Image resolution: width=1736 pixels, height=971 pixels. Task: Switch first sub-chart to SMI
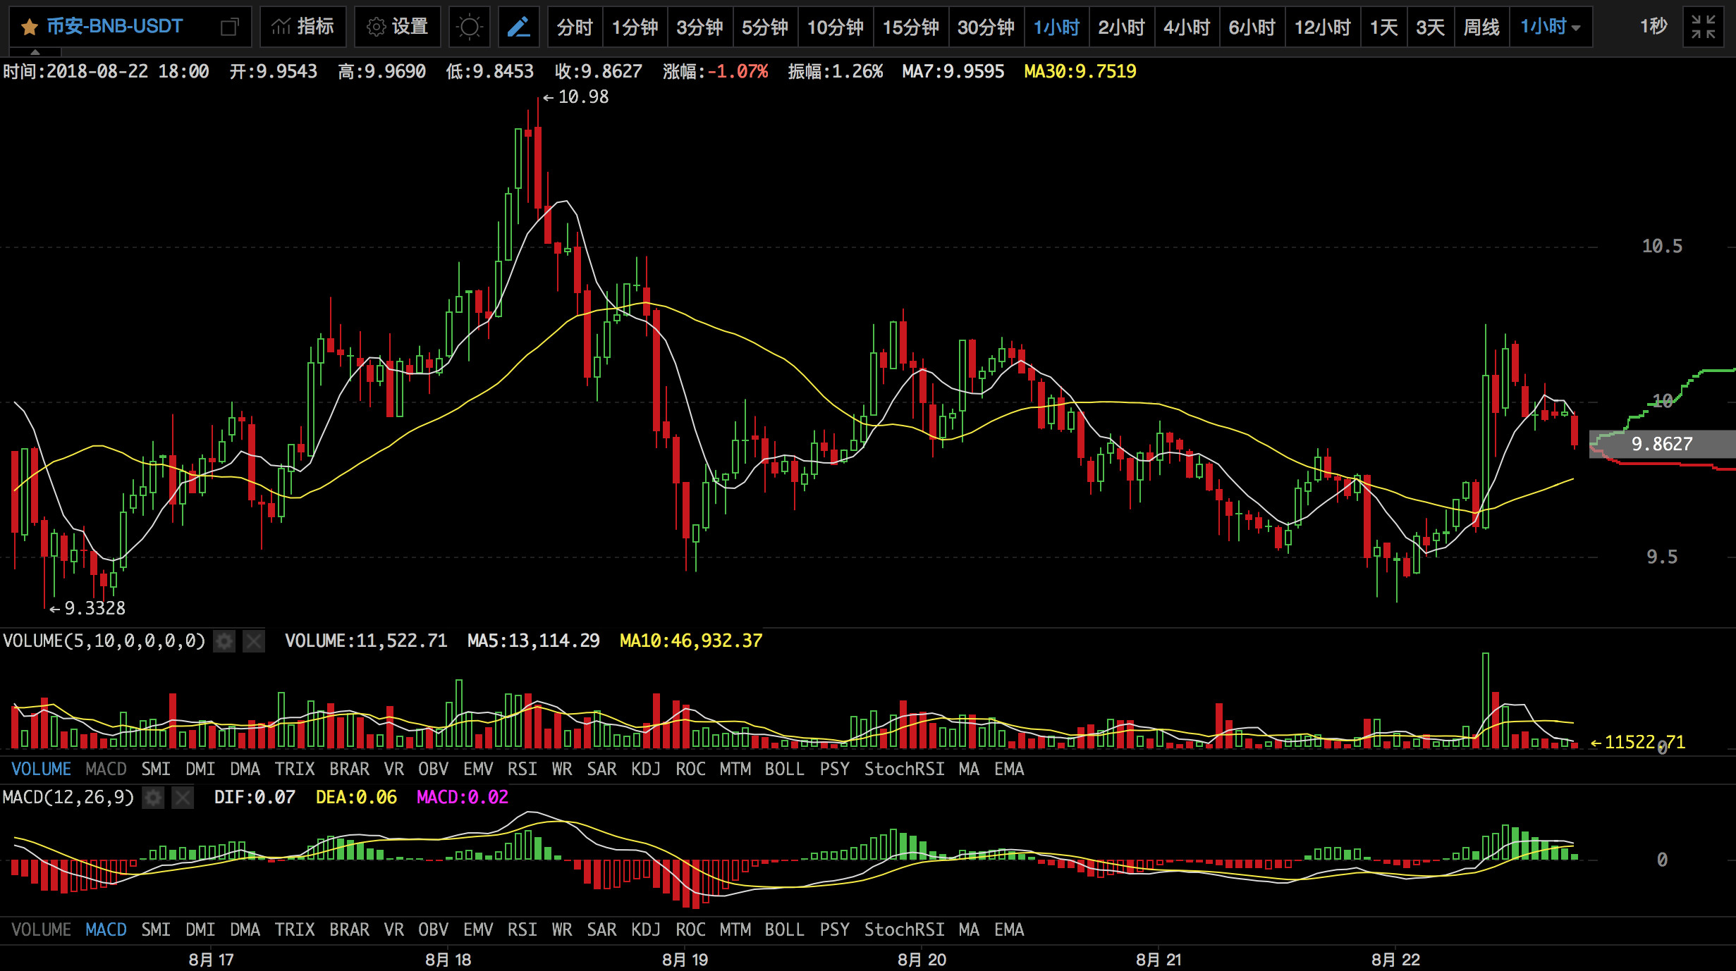(x=156, y=769)
